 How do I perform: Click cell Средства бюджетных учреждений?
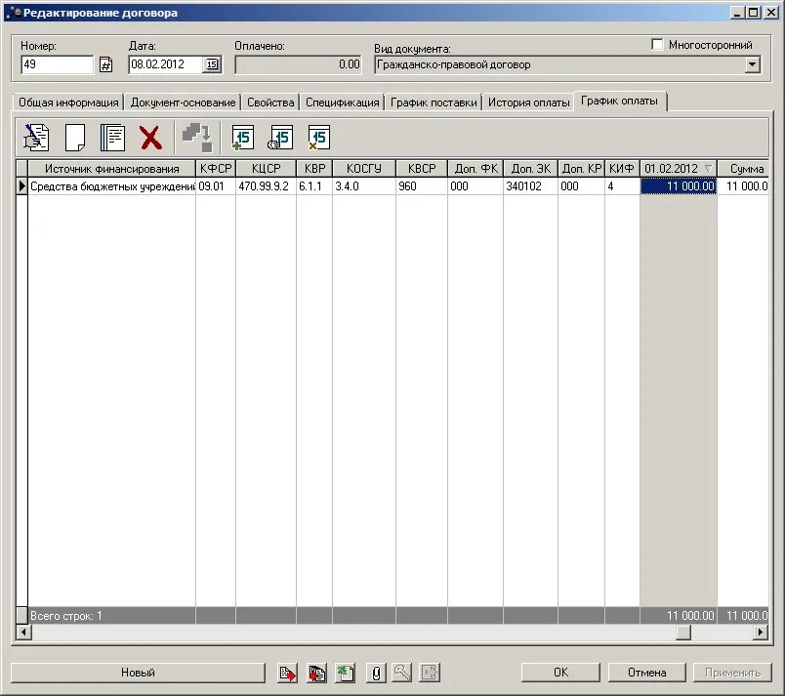click(111, 186)
